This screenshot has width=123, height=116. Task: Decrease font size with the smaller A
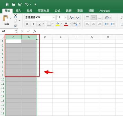pyautogui.click(x=77, y=18)
